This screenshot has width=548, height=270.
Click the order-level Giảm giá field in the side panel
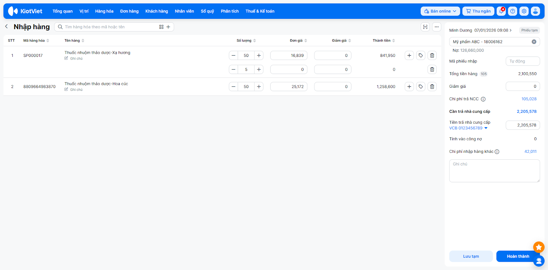523,86
